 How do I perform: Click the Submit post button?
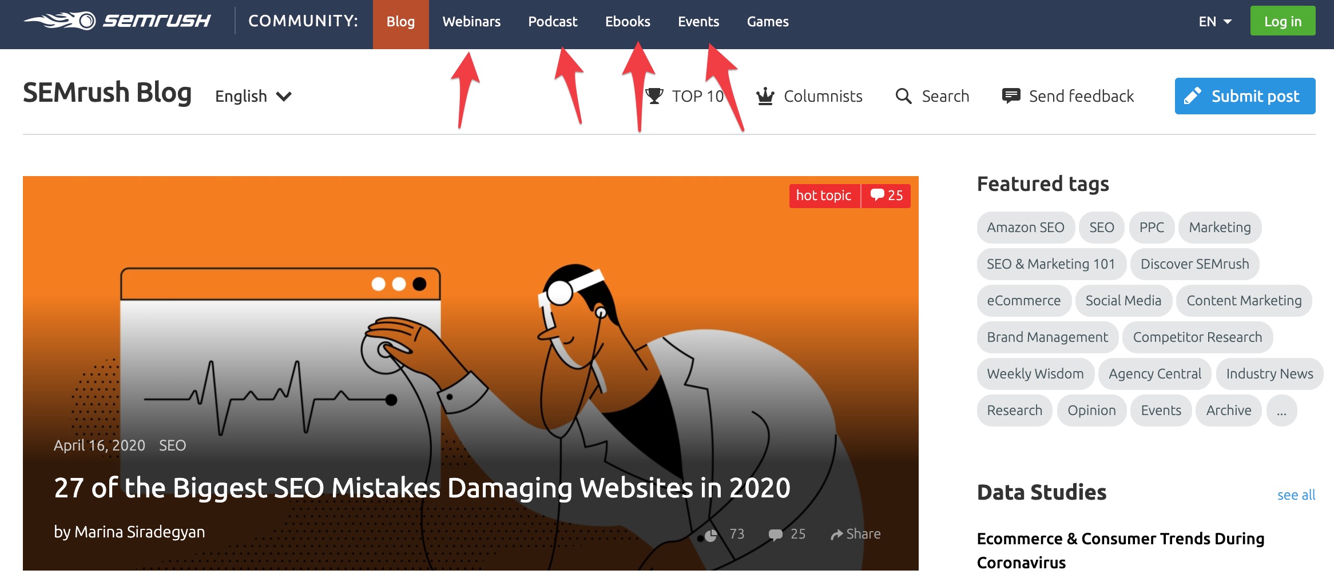click(x=1245, y=96)
